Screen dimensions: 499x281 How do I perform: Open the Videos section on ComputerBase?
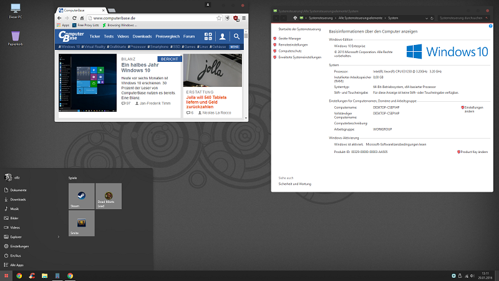pyautogui.click(x=123, y=36)
